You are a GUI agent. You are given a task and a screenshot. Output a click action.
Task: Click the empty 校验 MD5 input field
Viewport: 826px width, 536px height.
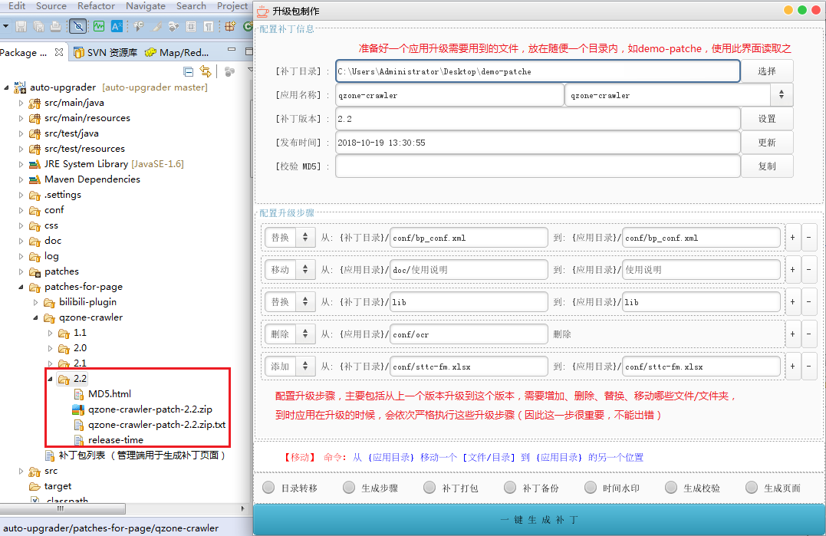(x=538, y=166)
